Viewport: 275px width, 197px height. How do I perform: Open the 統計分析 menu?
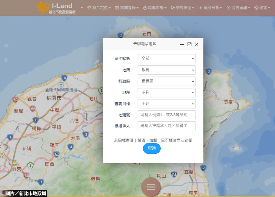tap(211, 8)
